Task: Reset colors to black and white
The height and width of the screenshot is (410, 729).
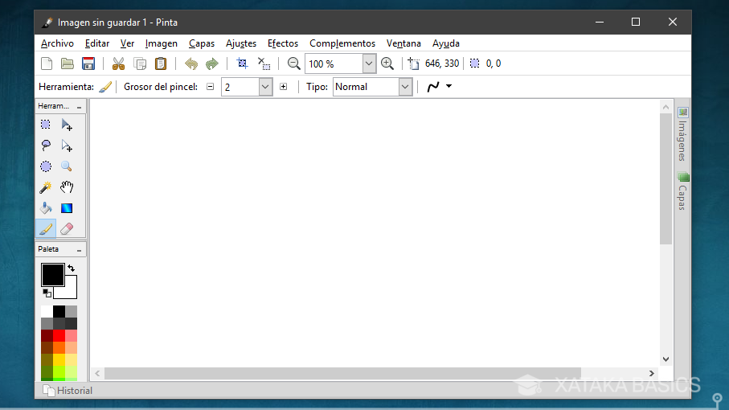Action: tap(47, 293)
